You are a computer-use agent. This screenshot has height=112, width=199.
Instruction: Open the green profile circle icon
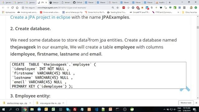pos(196,7)
